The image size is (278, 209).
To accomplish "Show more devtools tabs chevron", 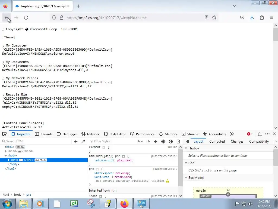I will click(232, 134).
